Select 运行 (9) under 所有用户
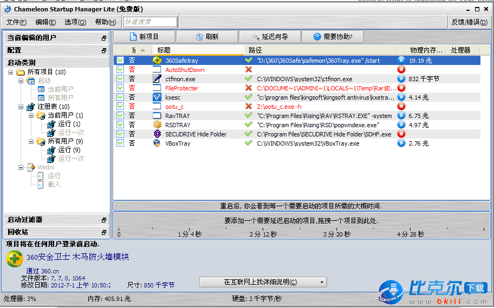Image resolution: width=494 pixels, height=308 pixels. coord(69,150)
